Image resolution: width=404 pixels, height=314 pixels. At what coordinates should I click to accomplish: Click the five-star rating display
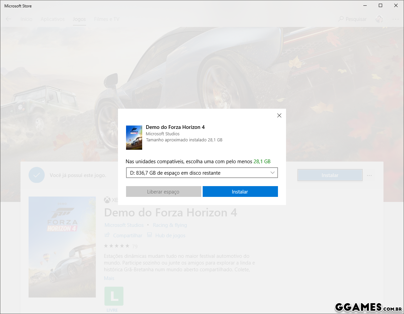116,246
